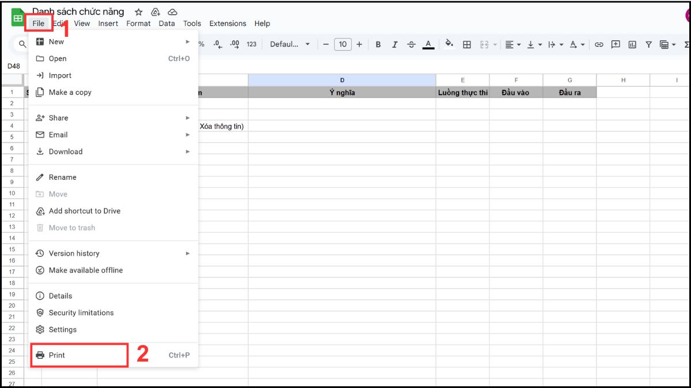Apply italic formatting
The width and height of the screenshot is (691, 388).
point(394,44)
